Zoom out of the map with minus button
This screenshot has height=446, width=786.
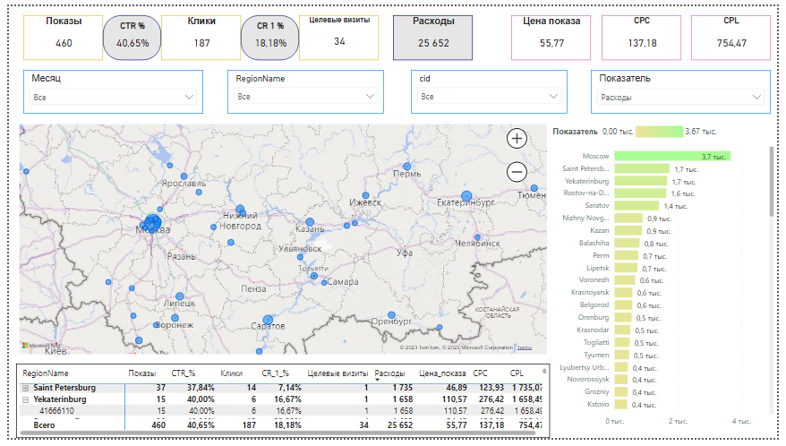pyautogui.click(x=517, y=172)
